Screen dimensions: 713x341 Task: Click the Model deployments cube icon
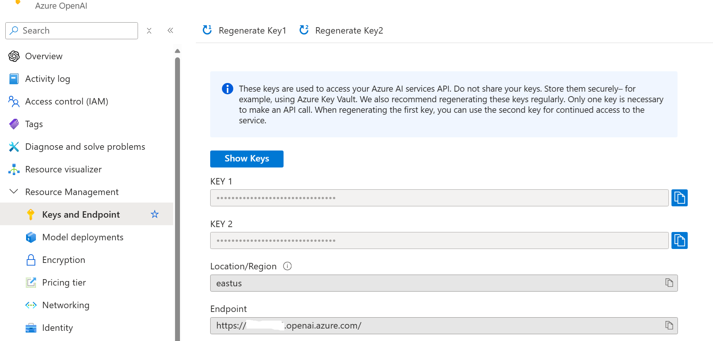(31, 237)
